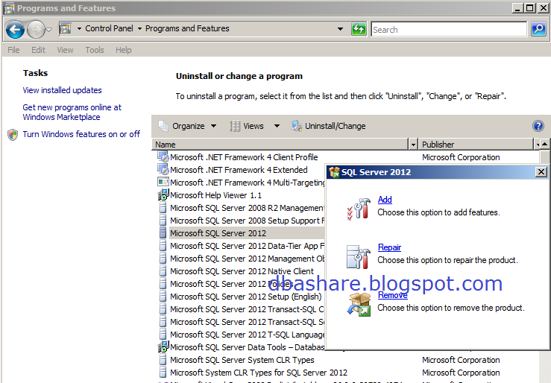Click the blue magnifier search button
This screenshot has height=383, width=551.
[538, 29]
